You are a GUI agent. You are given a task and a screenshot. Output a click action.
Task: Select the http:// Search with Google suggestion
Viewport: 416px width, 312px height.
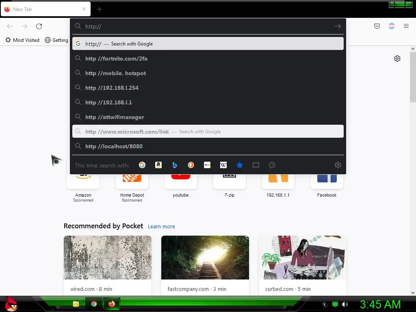[208, 43]
